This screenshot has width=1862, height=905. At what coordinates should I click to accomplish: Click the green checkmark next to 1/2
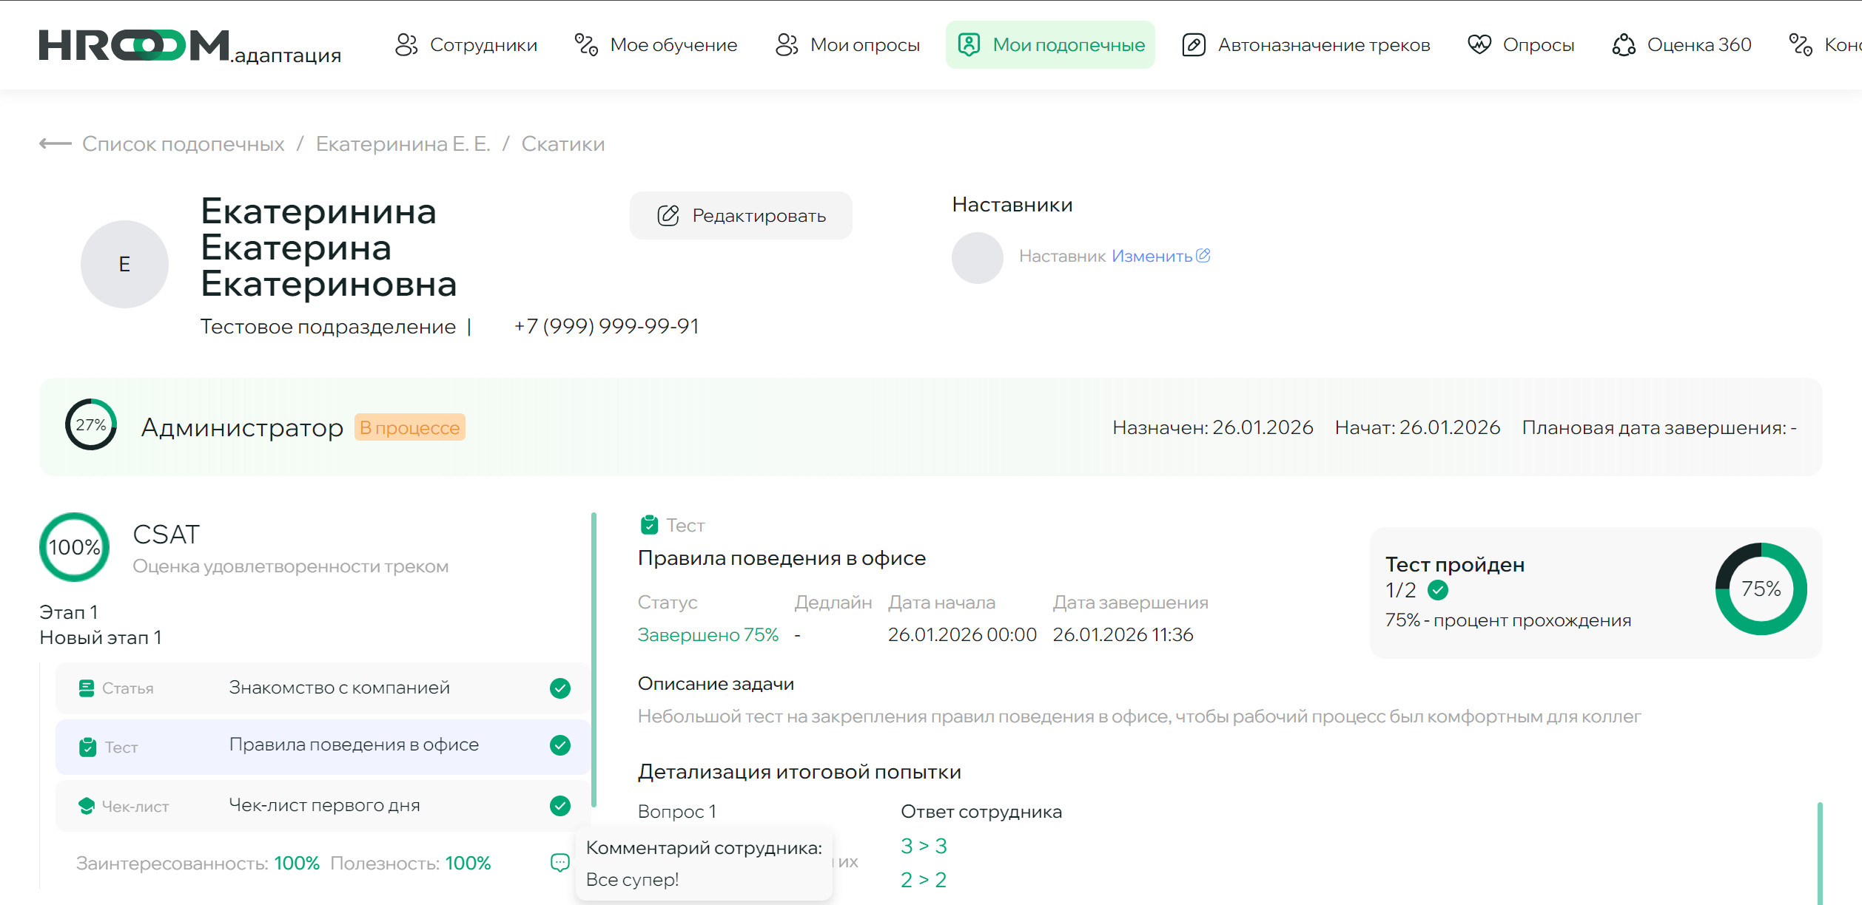[x=1438, y=590]
